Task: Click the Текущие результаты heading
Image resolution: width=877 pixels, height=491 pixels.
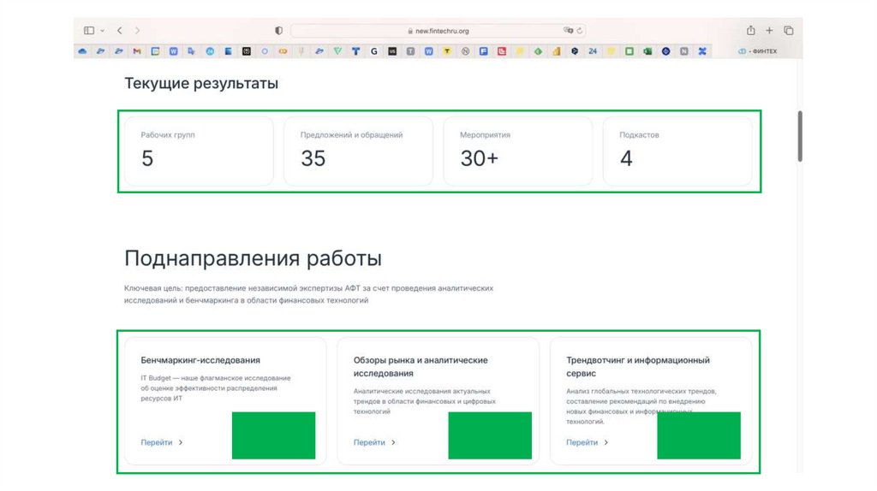Action: (x=201, y=83)
